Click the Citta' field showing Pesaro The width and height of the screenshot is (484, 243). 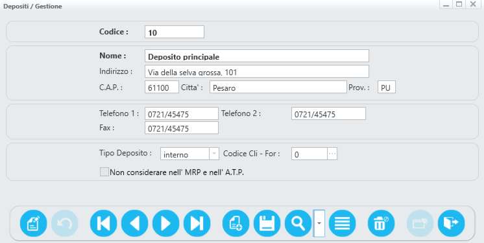pos(278,87)
